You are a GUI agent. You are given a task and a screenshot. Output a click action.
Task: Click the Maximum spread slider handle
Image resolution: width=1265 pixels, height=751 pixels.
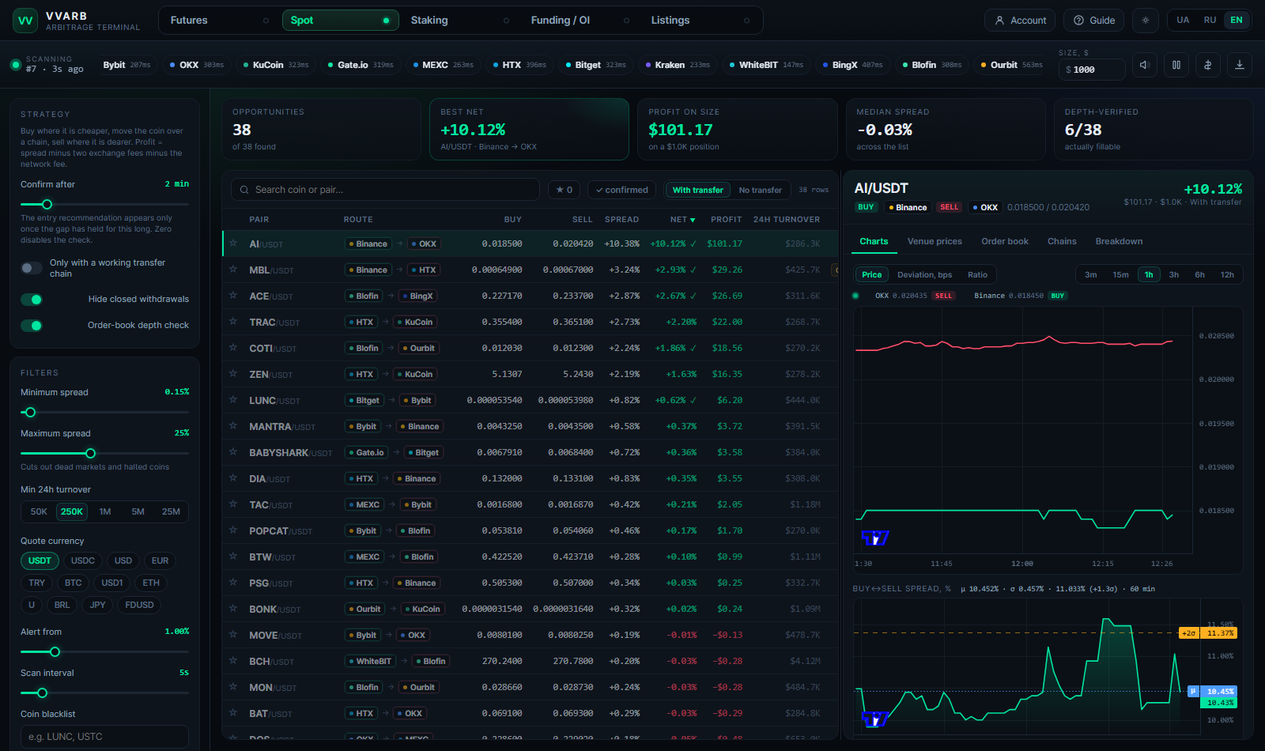90,454
